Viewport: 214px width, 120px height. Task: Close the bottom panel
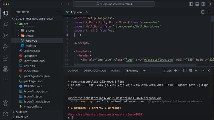coord(209,70)
